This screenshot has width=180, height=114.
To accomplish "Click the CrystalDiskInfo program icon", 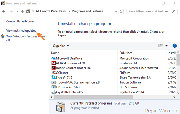I will 53,92.
